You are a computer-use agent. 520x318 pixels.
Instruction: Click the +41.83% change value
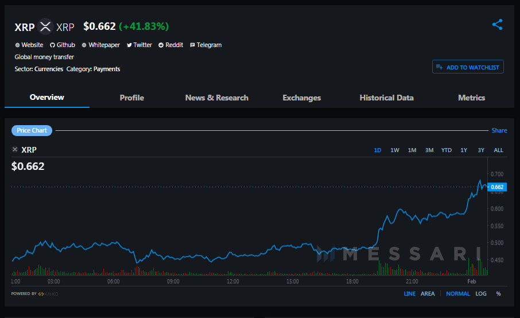(143, 26)
